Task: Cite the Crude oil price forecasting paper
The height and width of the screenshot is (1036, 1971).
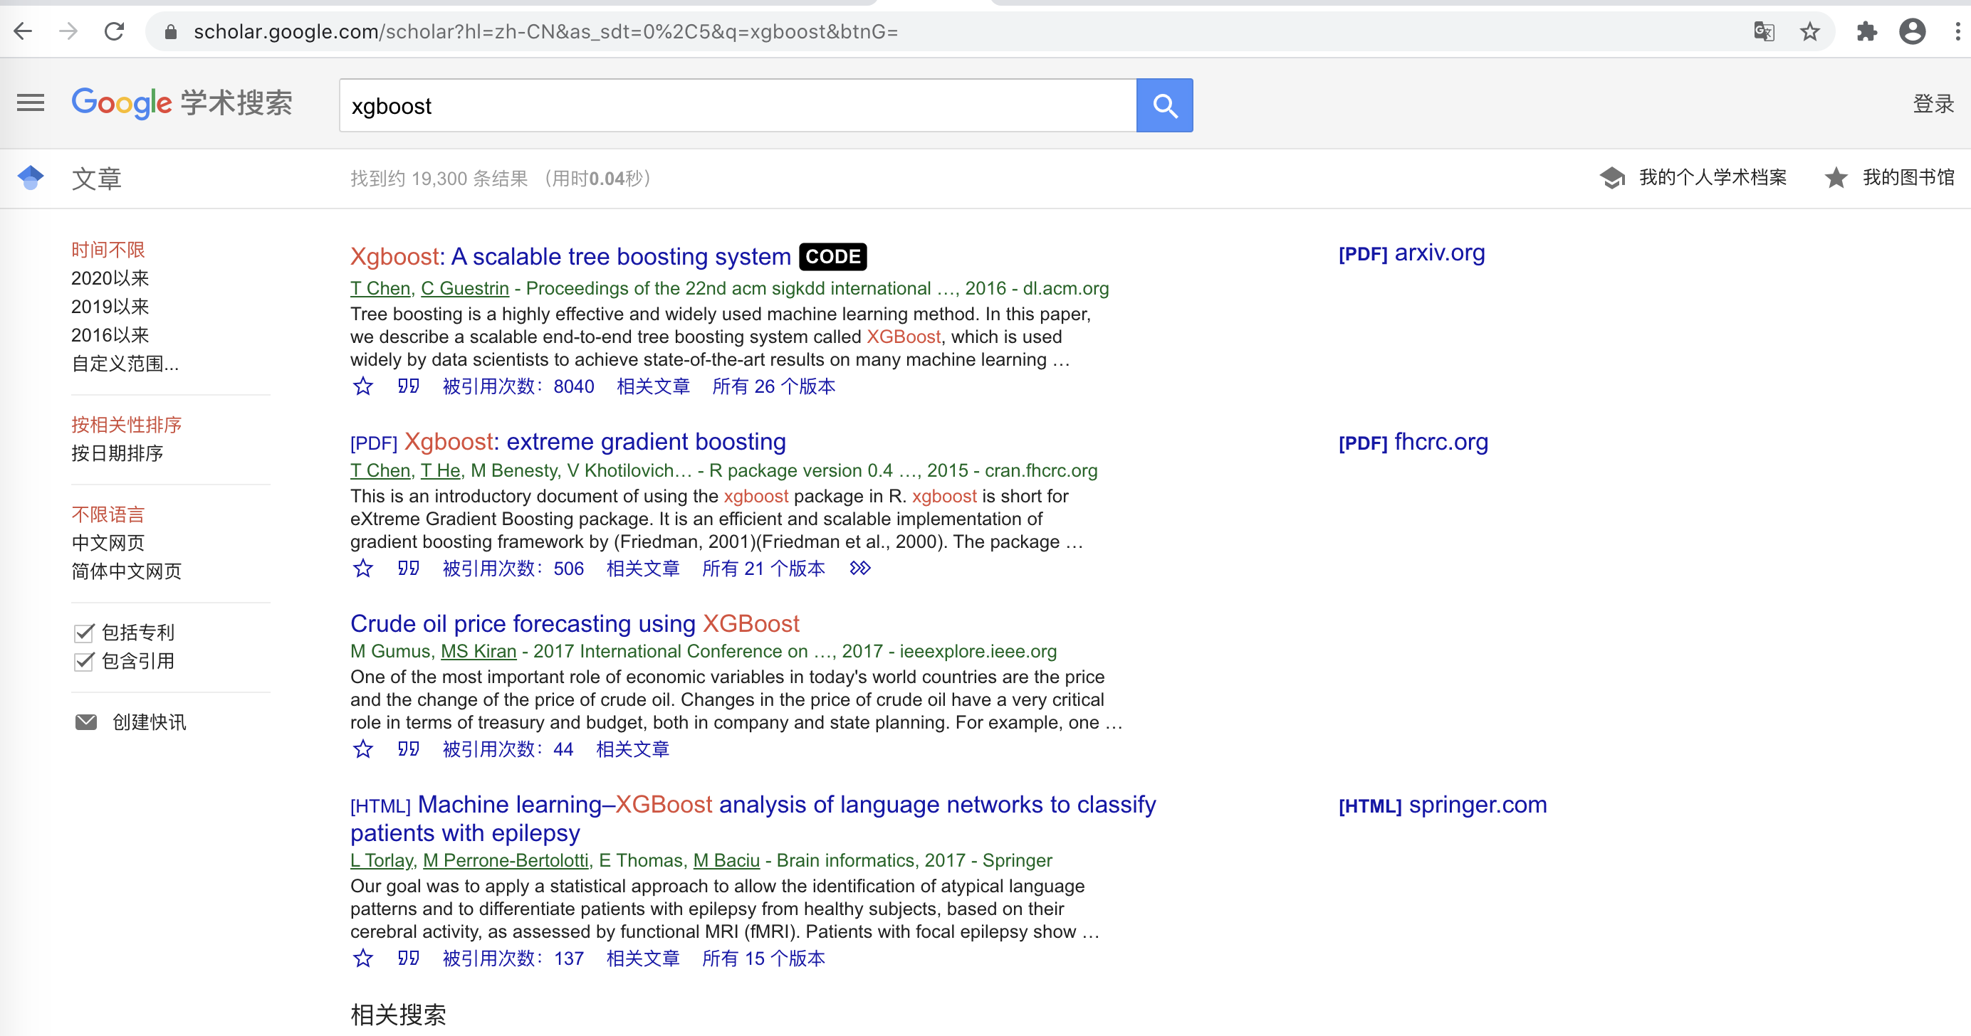Action: pyautogui.click(x=408, y=749)
